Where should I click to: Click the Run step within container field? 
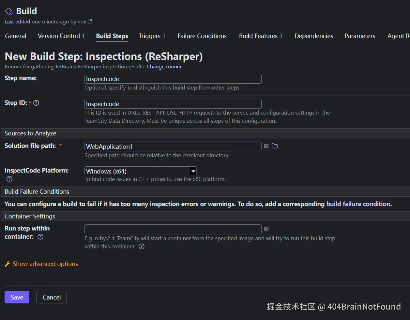pos(173,229)
